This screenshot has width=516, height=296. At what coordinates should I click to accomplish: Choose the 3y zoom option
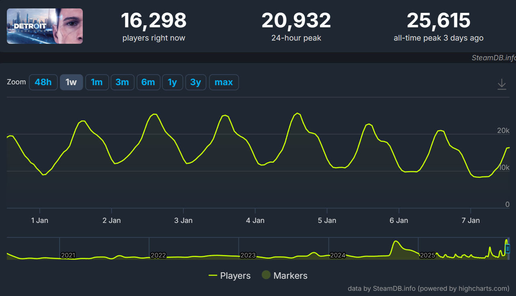click(x=196, y=82)
